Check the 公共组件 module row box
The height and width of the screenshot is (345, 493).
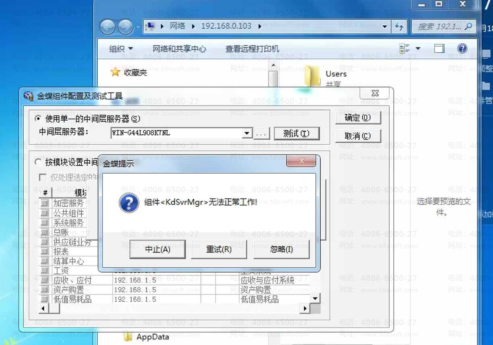tap(45, 213)
